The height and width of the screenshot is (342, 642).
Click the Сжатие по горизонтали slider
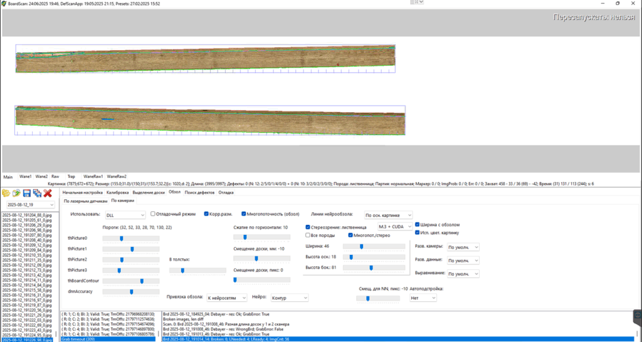click(x=261, y=237)
